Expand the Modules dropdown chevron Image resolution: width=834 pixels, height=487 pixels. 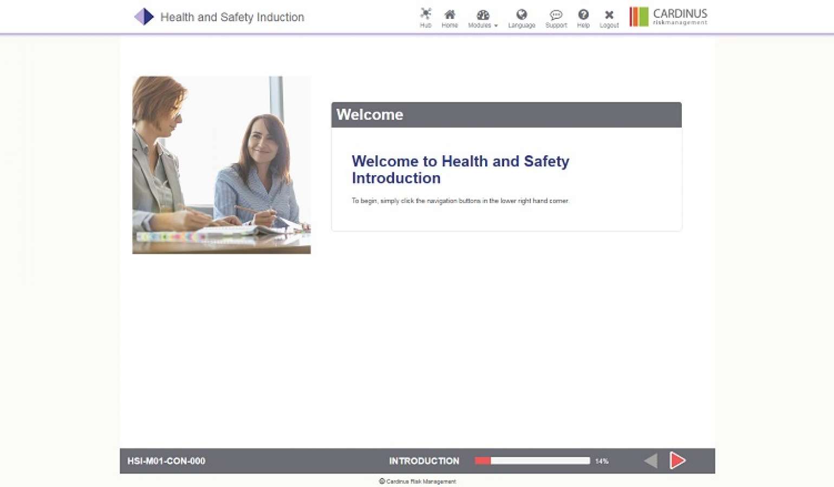(495, 25)
